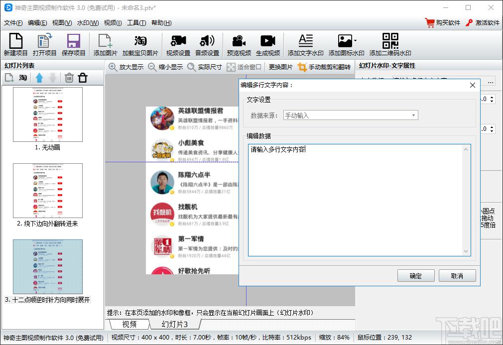This screenshot has width=503, height=345.
Task: Click the scroll-up arrow in the text box
Action: pyautogui.click(x=466, y=149)
